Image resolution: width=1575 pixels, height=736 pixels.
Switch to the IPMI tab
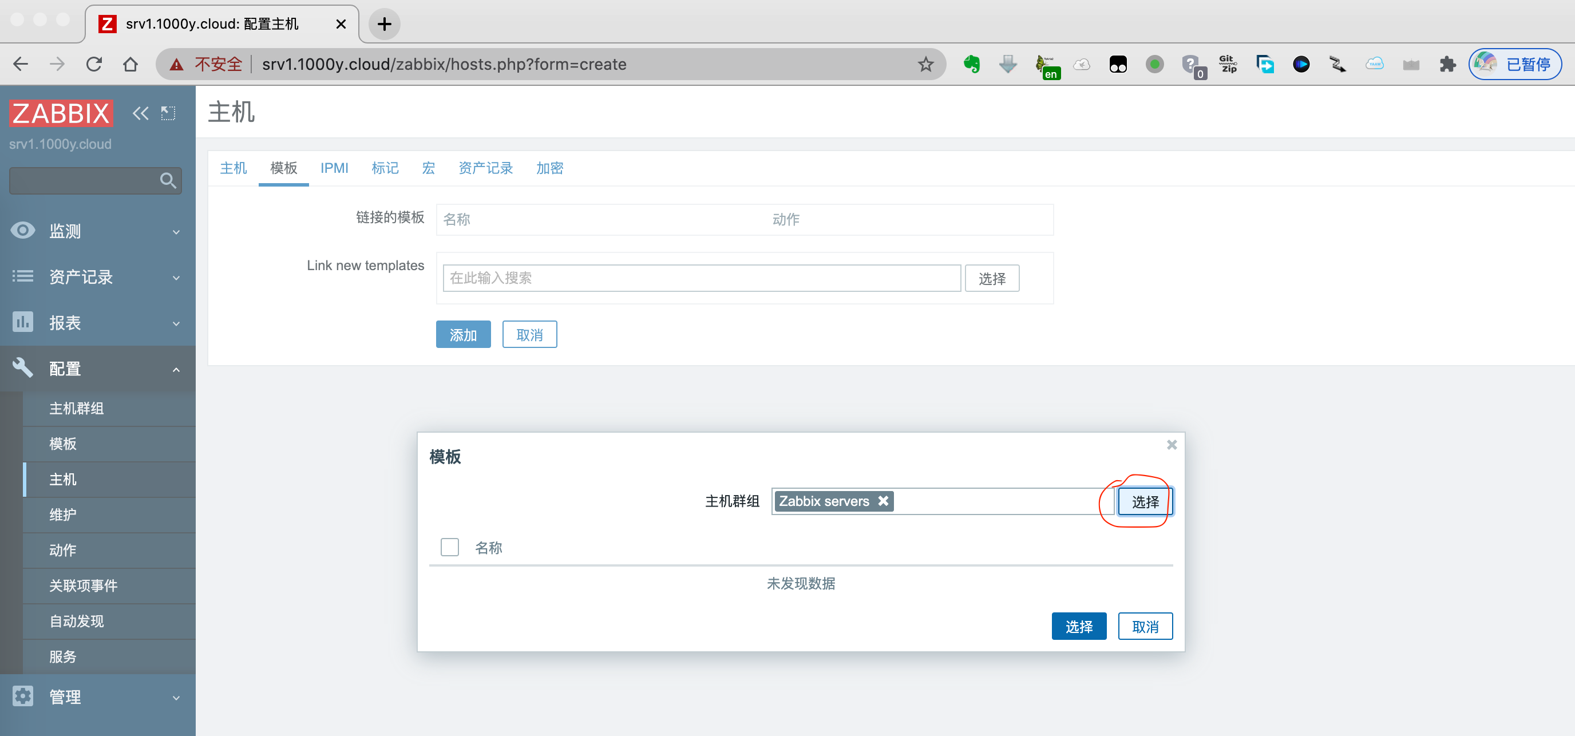334,168
